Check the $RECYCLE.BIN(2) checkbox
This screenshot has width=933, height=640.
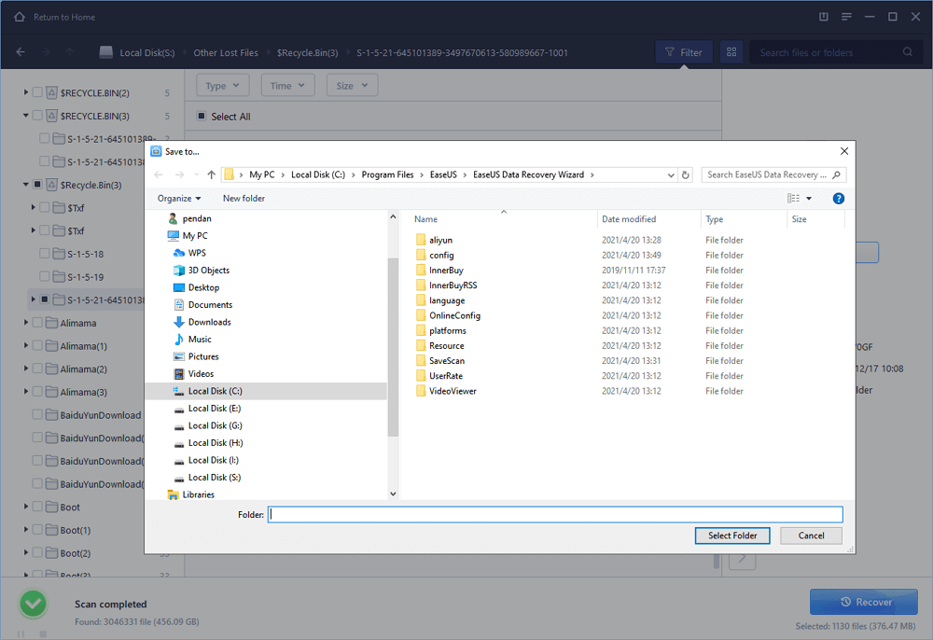click(37, 92)
